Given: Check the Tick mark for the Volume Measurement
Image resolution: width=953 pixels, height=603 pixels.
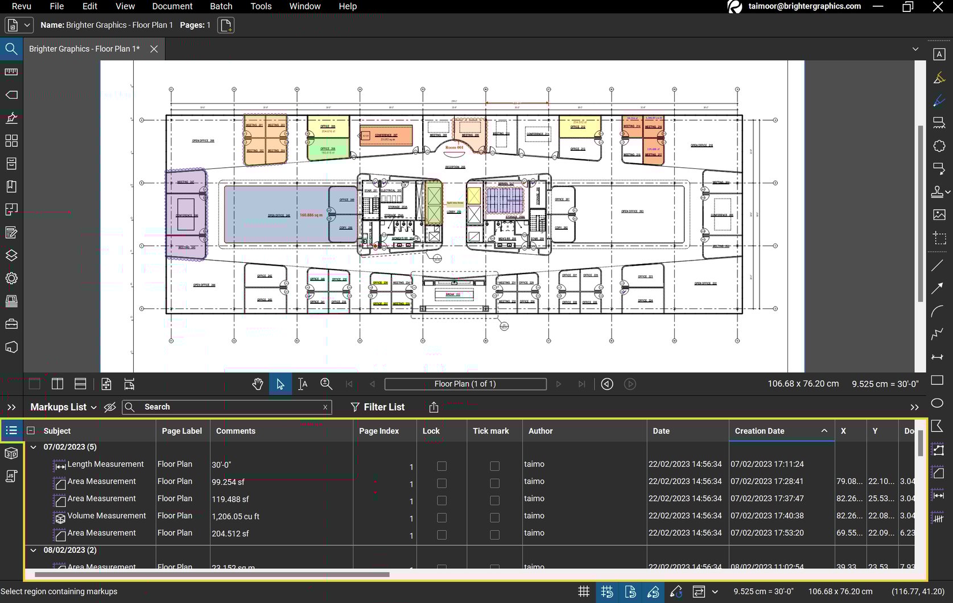Looking at the screenshot, I should (494, 518).
